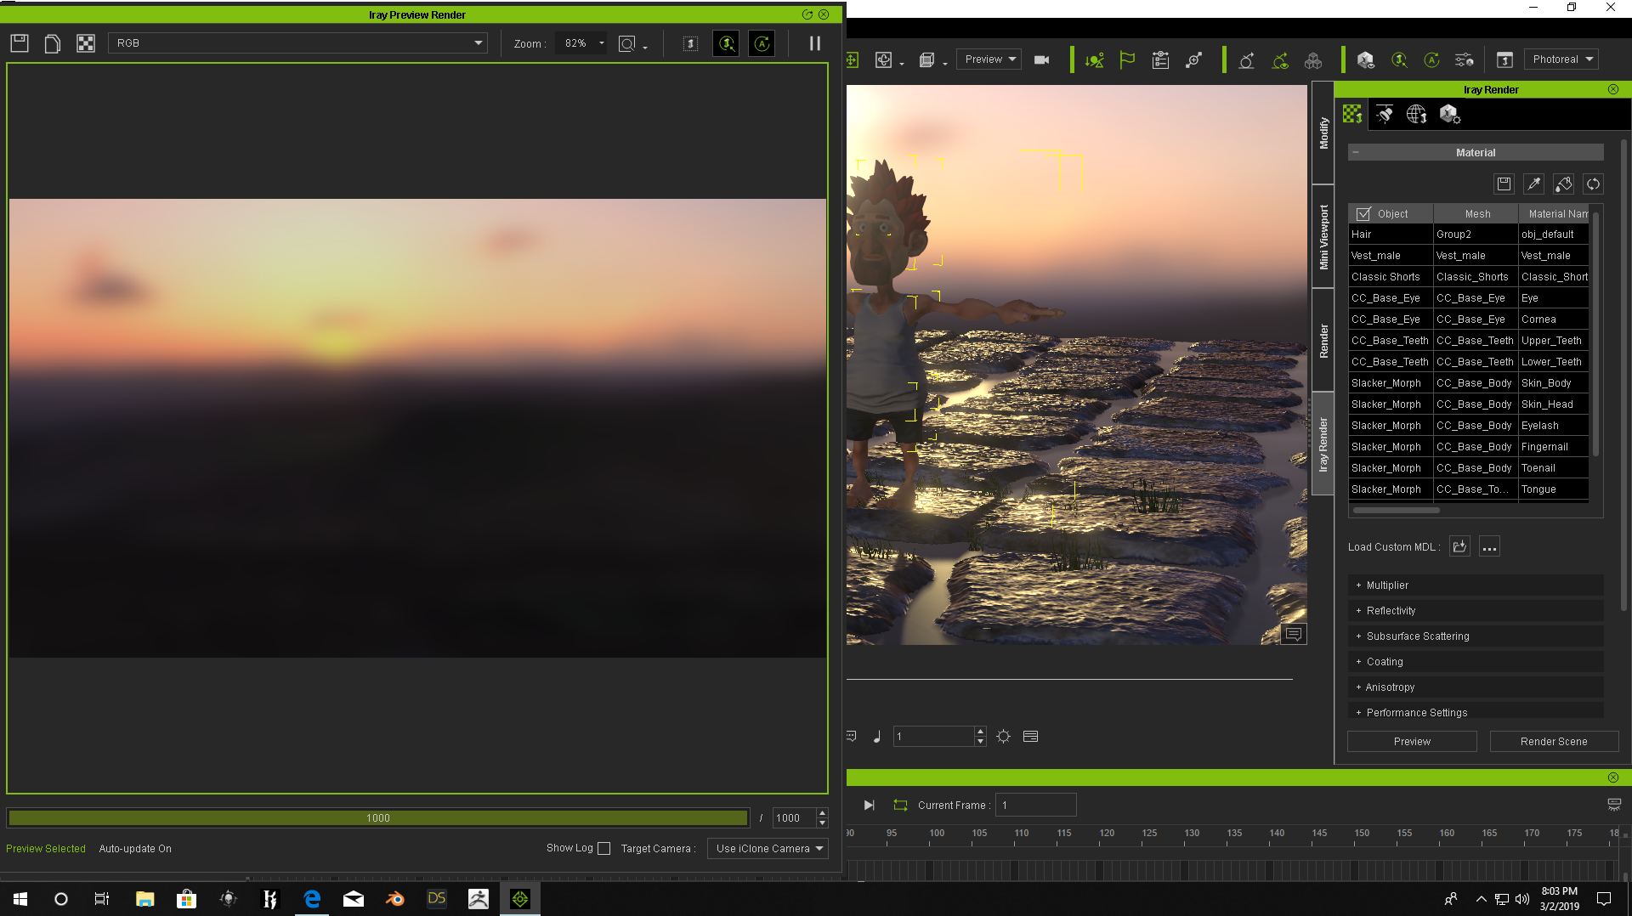Click the video camera icon

(1041, 59)
